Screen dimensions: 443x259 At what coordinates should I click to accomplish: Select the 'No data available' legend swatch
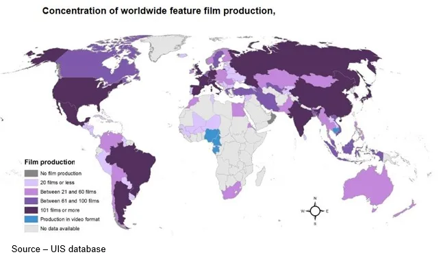tap(31, 228)
